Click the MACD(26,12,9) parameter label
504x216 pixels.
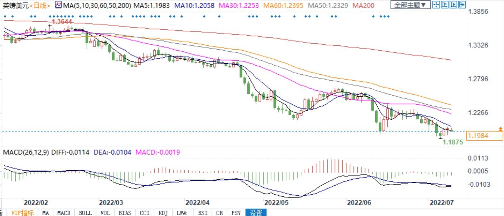[26, 152]
